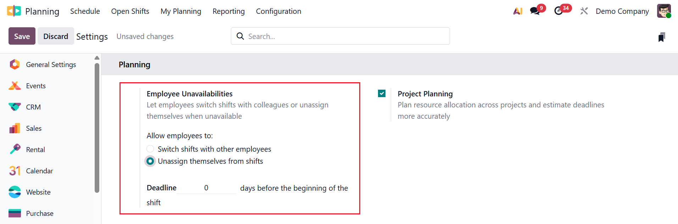
Task: Edit the Deadline days value
Action: [206, 187]
